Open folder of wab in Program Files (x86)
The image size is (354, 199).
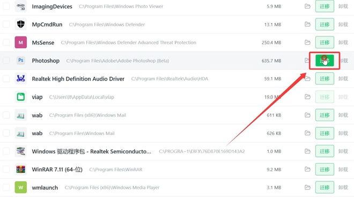click(307, 115)
